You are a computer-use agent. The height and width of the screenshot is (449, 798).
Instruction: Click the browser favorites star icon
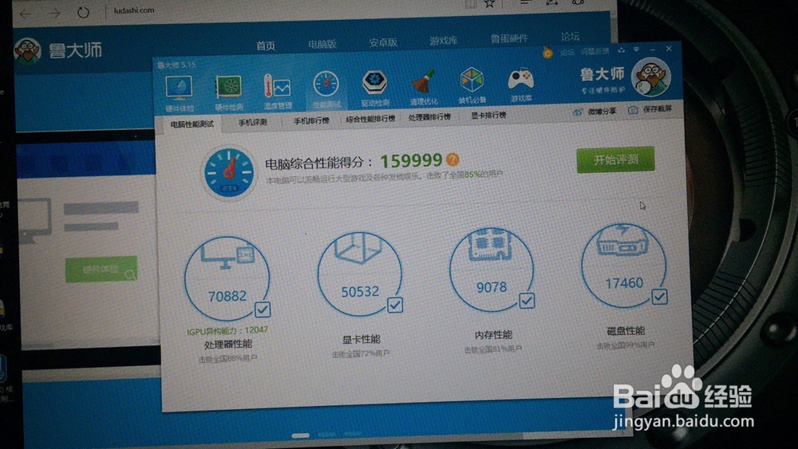pos(489,4)
